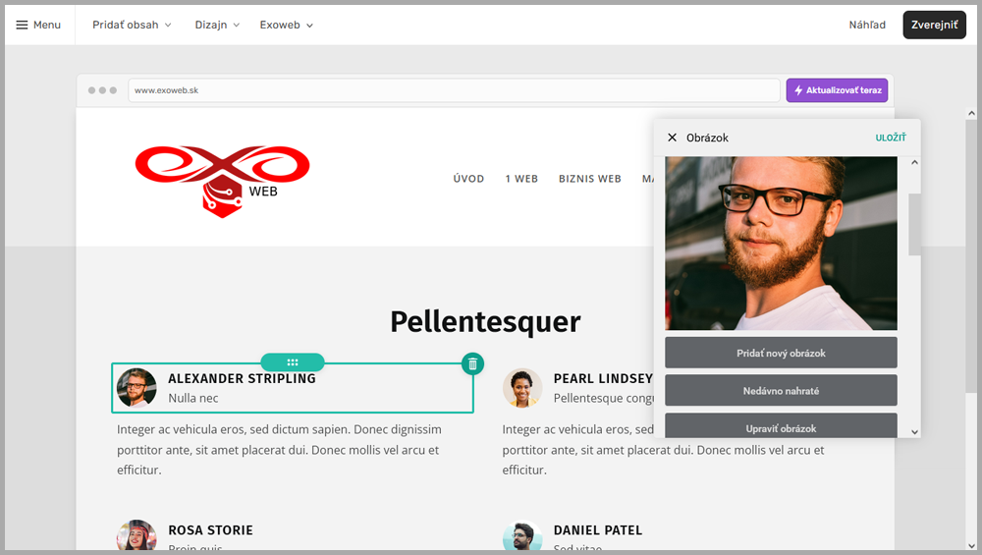Open the hamburger Menu icon
Viewport: 982px width, 555px height.
tap(22, 26)
